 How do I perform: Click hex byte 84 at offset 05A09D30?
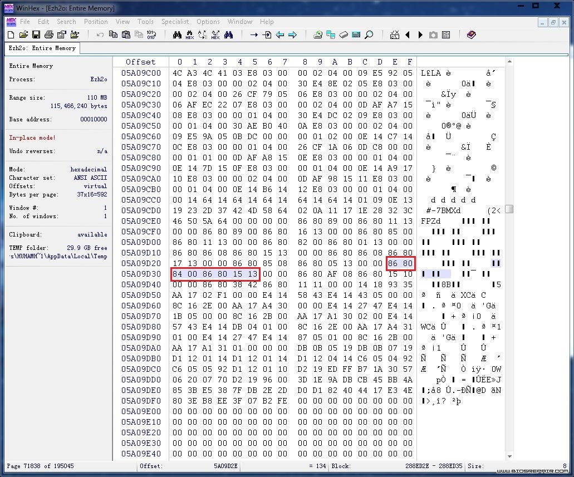point(177,274)
